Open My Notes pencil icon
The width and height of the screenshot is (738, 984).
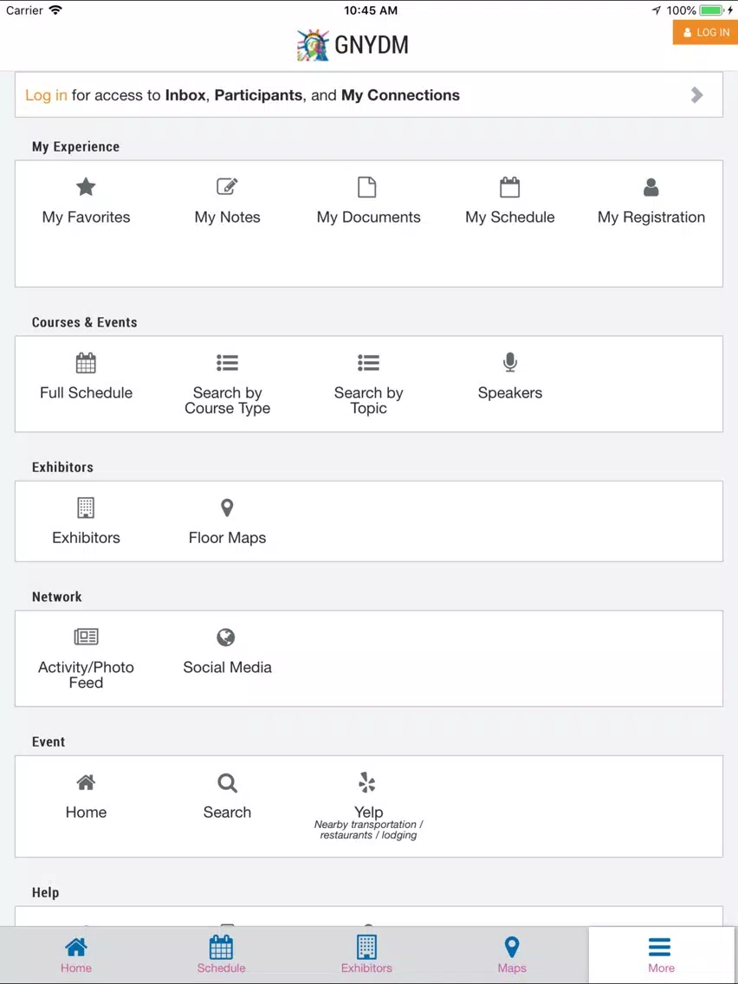[x=227, y=187]
